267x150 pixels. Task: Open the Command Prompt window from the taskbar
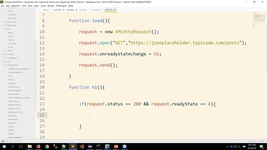(x=98, y=146)
